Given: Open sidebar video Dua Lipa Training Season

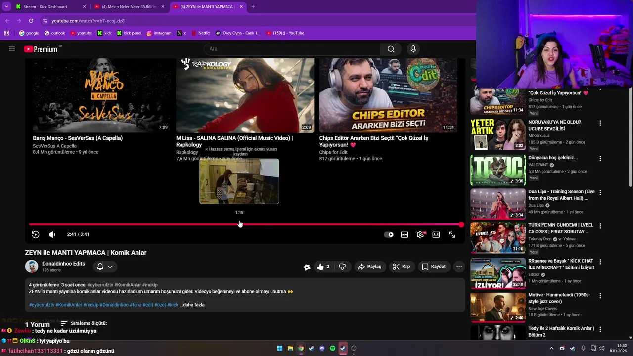Looking at the screenshot, I should (x=498, y=204).
